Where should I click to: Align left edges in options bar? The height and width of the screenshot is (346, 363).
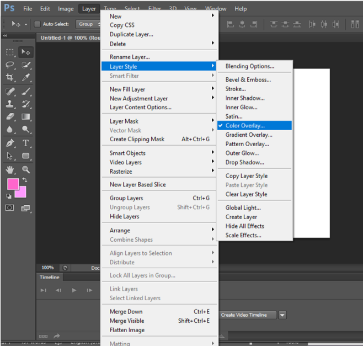231,24
